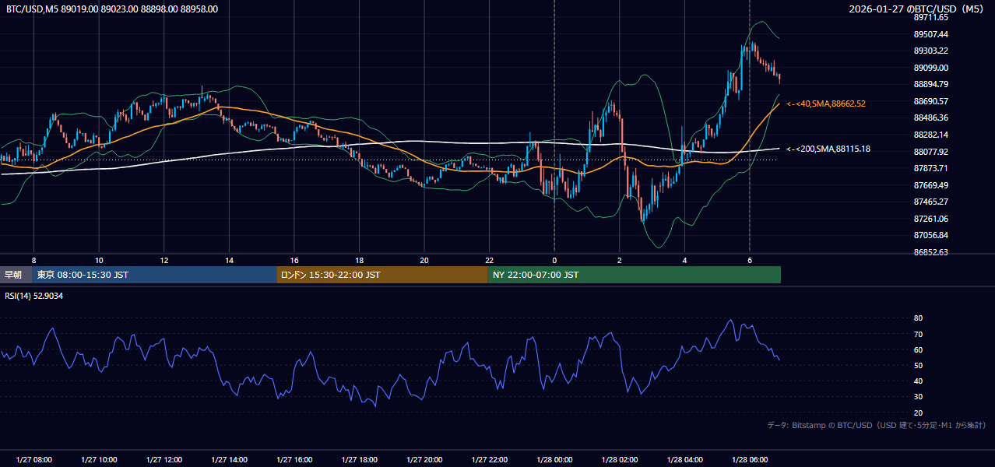The width and height of the screenshot is (995, 467).
Task: Click RSI scale value 60
Action: click(x=918, y=349)
